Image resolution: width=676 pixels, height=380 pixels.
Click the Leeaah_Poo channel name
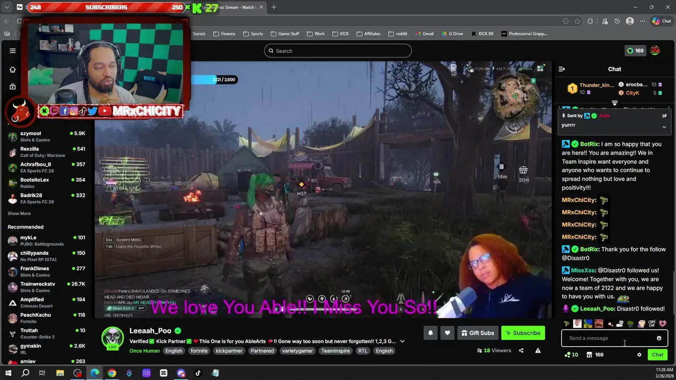(151, 331)
